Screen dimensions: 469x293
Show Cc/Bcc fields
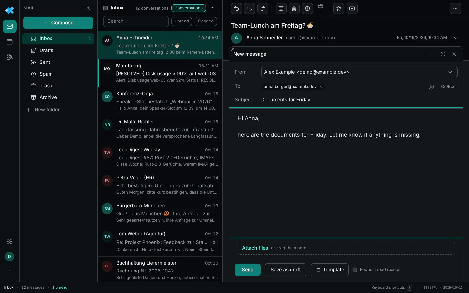pos(448,87)
